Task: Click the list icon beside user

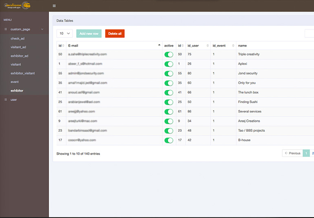Action: click(x=6, y=100)
